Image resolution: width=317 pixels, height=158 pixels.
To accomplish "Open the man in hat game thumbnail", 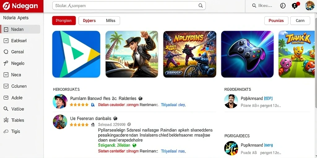I will click(132, 54).
